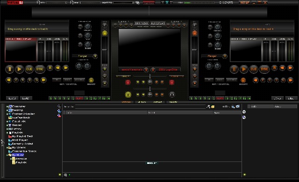Expand the Desktop tree node
This screenshot has height=182, width=299.
(x=7, y=110)
